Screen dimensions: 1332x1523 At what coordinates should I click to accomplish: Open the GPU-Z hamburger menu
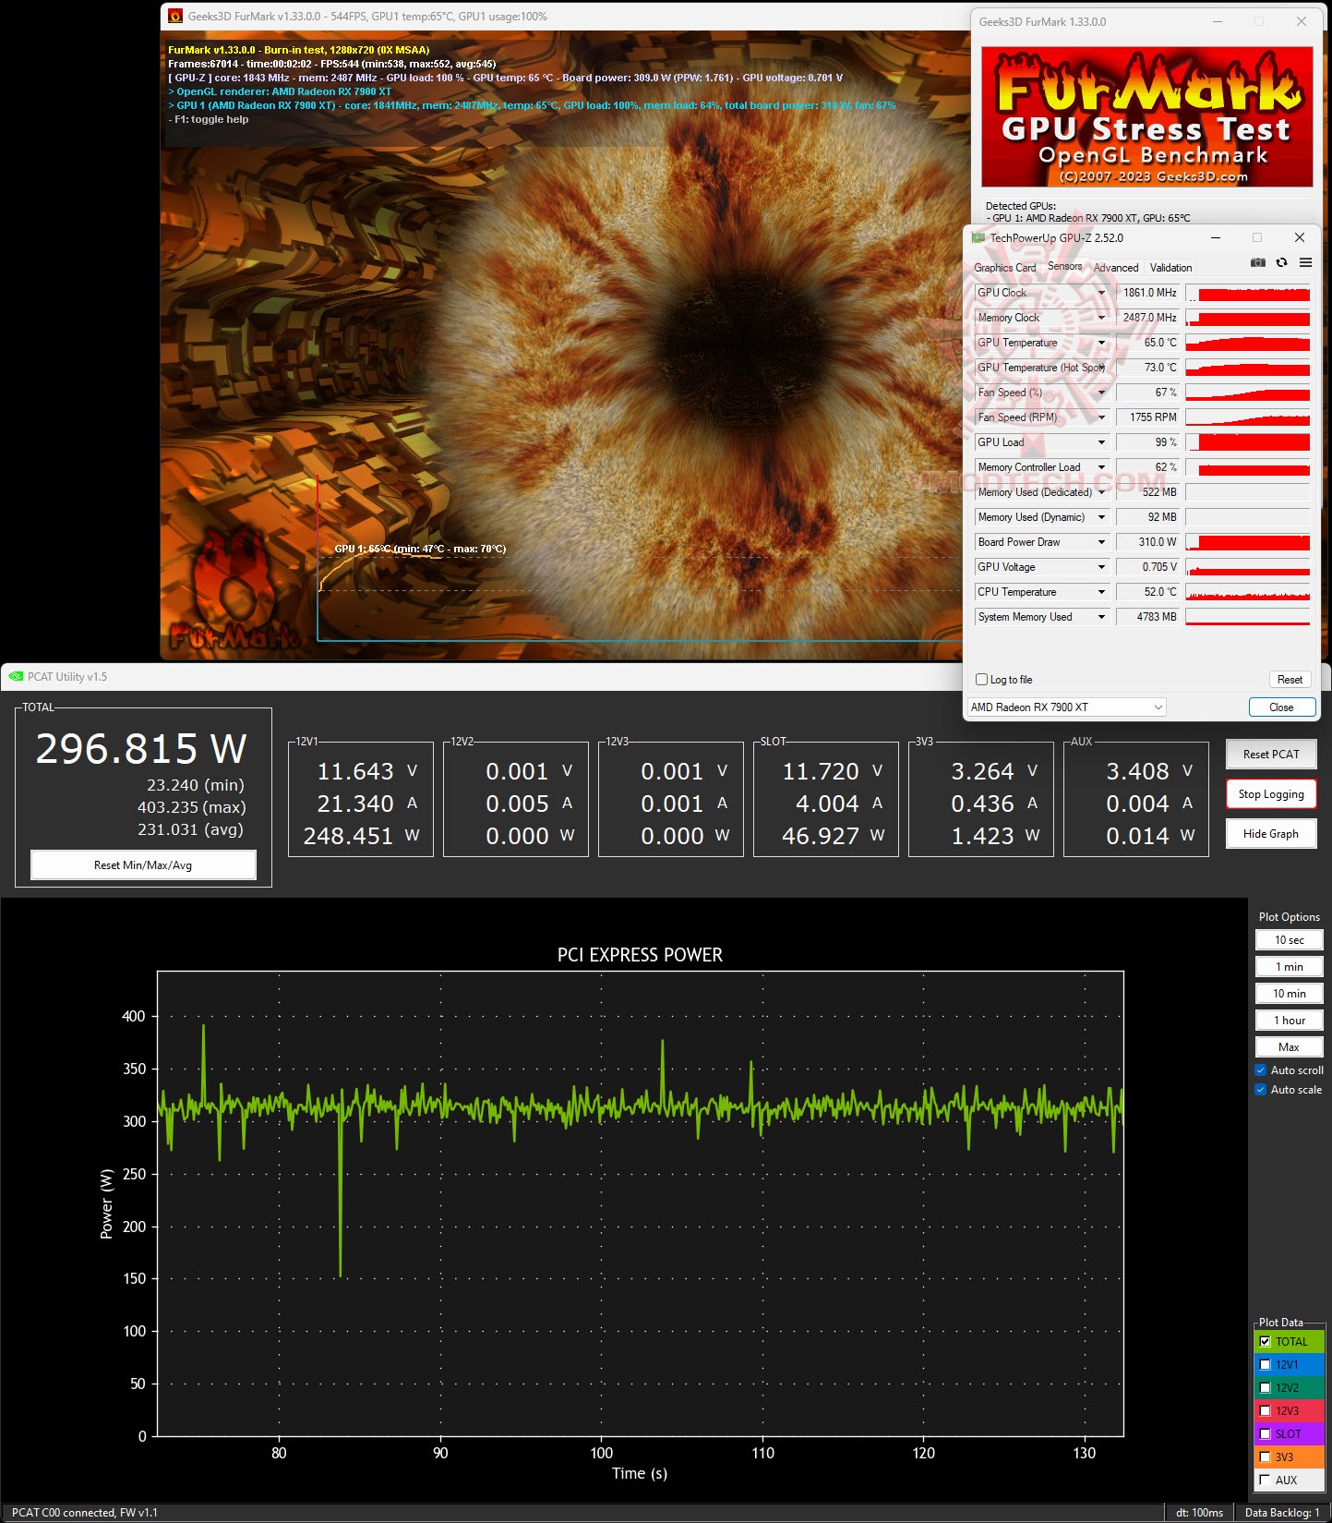point(1305,263)
